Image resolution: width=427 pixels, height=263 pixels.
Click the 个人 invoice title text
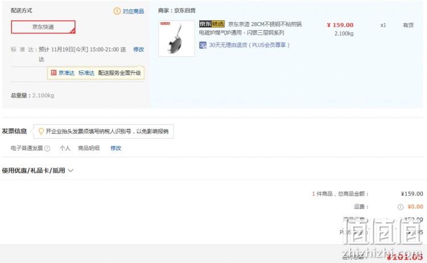(x=65, y=148)
